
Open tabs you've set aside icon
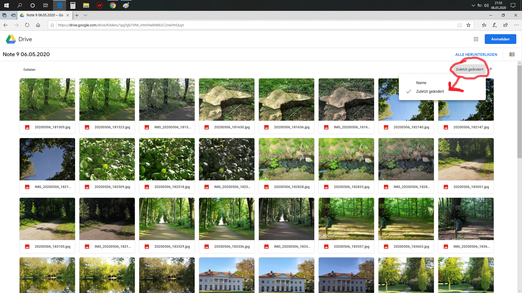pos(4,15)
